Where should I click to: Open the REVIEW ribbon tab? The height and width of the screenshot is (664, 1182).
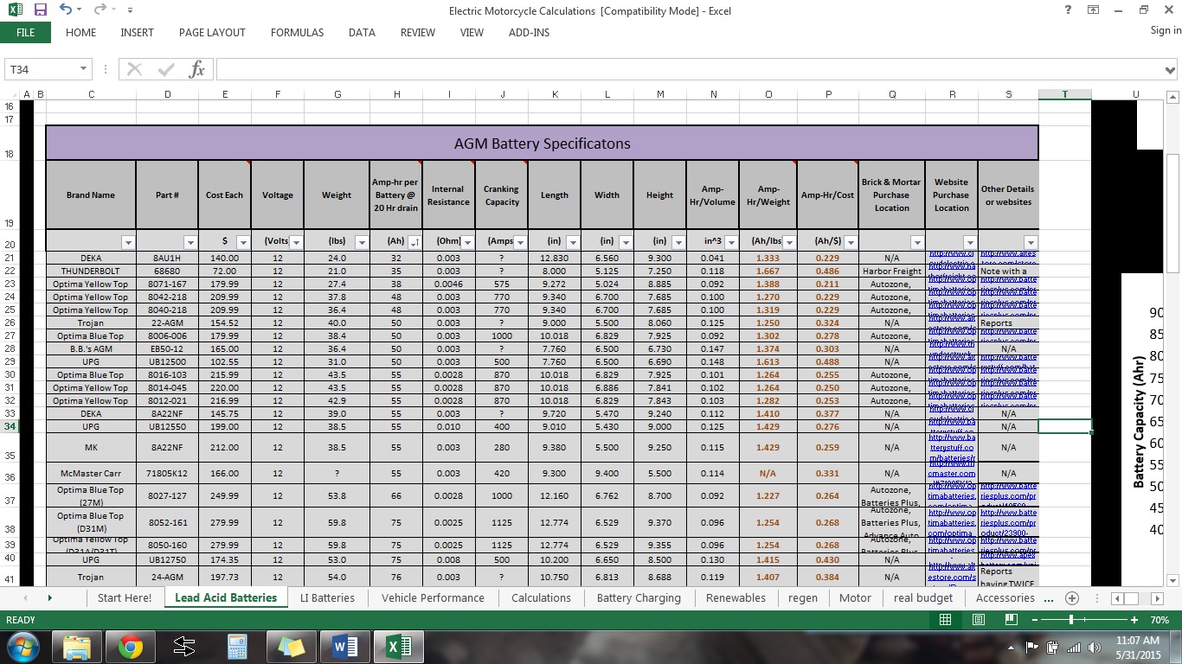(x=418, y=32)
